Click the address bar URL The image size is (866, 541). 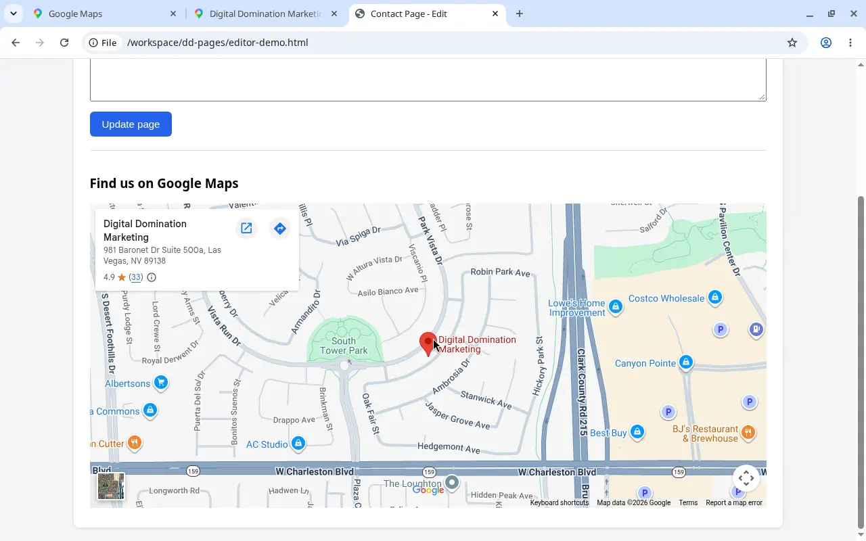217,43
